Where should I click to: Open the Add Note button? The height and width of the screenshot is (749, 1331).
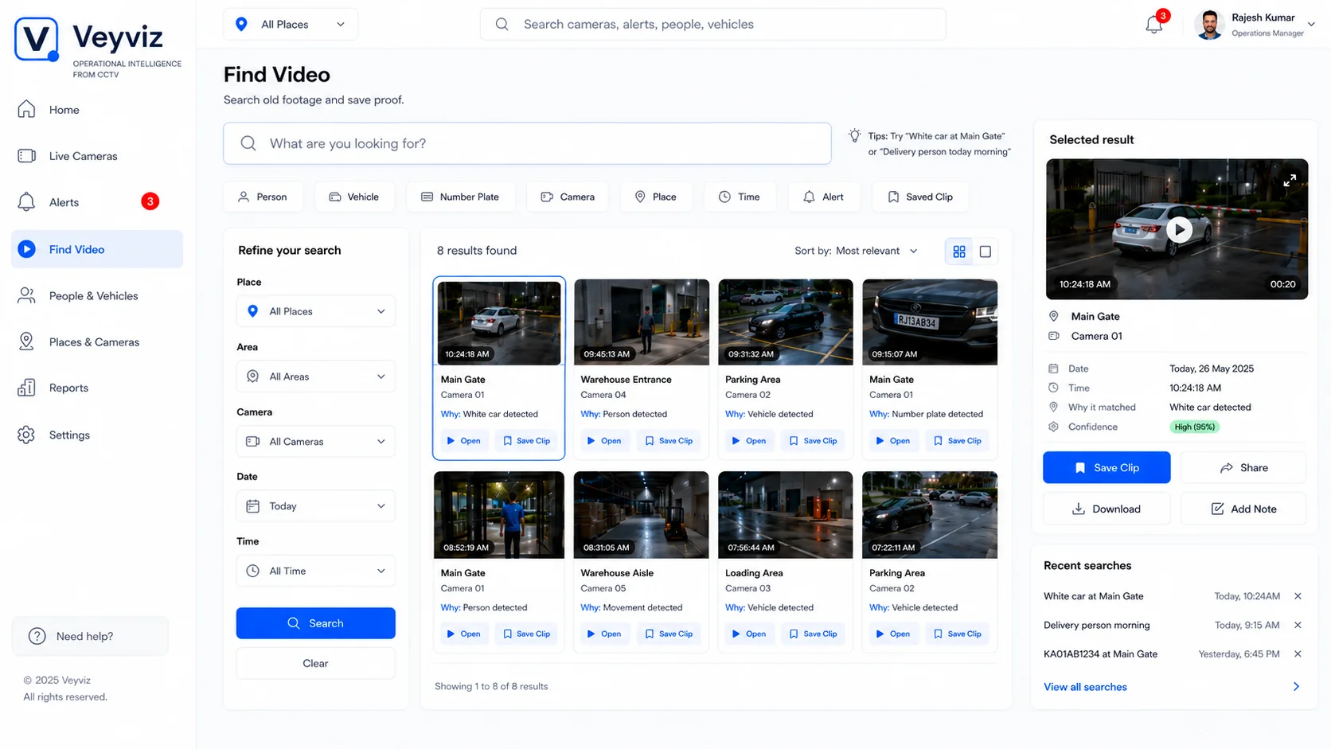tap(1243, 509)
